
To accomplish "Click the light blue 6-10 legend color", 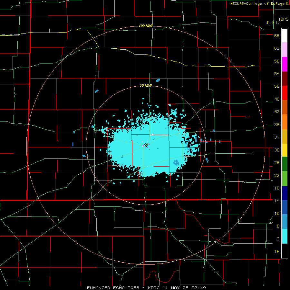I will (285, 222).
